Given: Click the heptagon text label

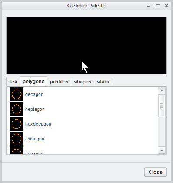Looking at the screenshot, I should tap(35, 109).
